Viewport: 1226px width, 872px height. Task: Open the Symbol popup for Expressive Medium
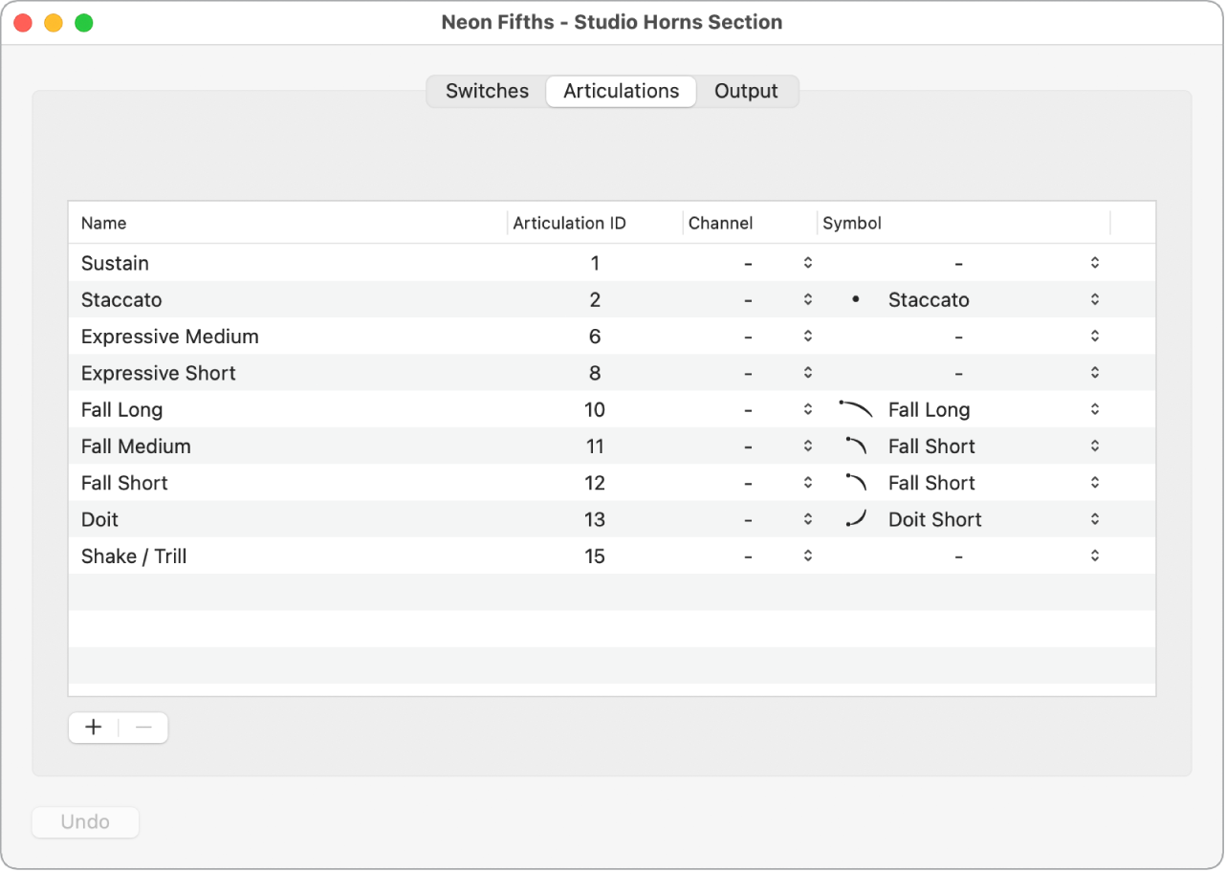pyautogui.click(x=1095, y=337)
